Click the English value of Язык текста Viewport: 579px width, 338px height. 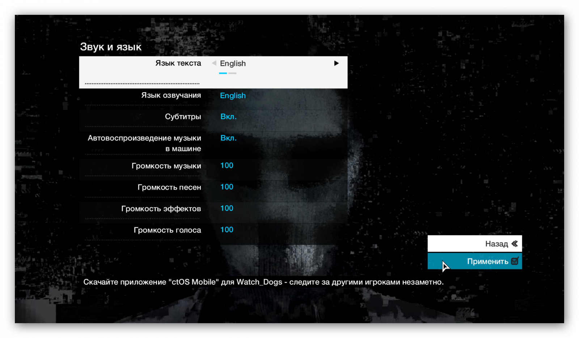233,63
